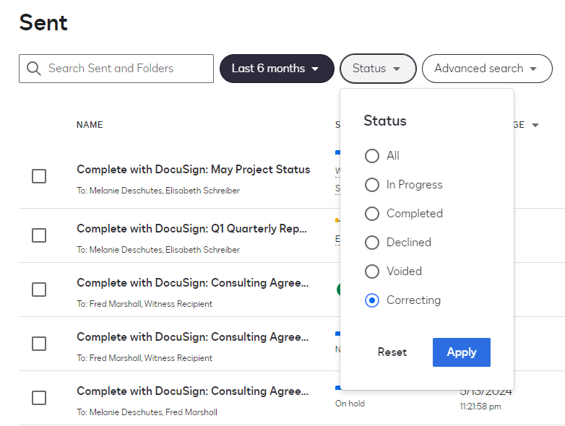This screenshot has height=426, width=565.
Task: Select checkbox for last Consulting Agreement envelope
Action: 39,398
